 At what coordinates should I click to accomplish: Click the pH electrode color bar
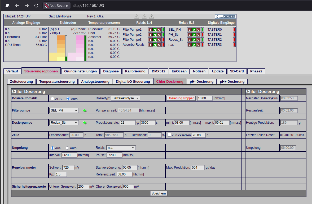coord(58,48)
